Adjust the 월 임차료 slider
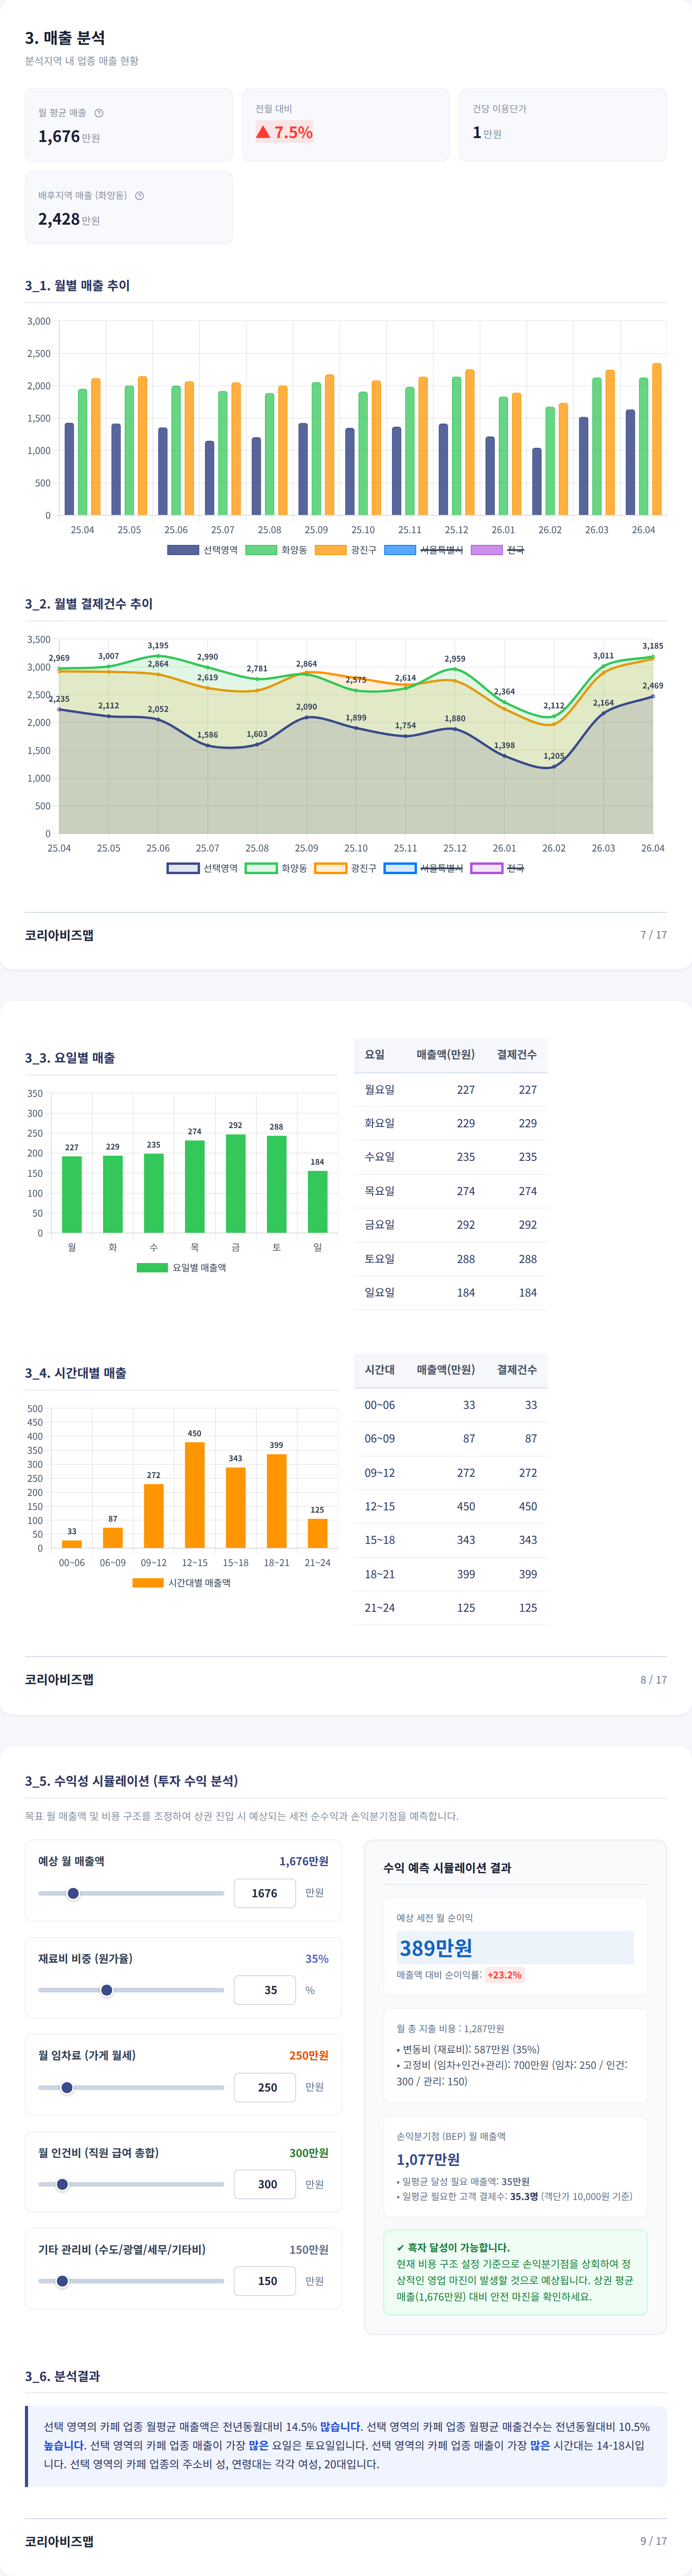Viewport: 692px width, 2576px height. 131,2087
